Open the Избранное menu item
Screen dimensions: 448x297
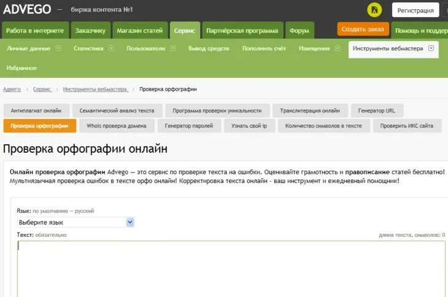21,68
